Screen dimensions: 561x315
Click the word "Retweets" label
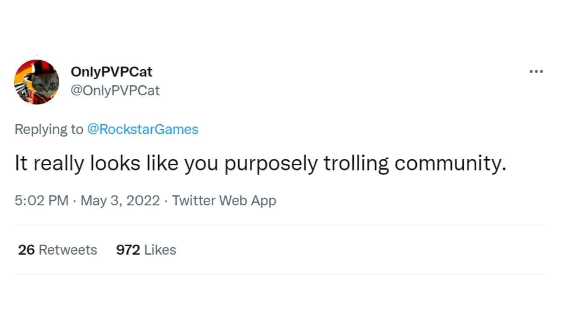pyautogui.click(x=68, y=250)
